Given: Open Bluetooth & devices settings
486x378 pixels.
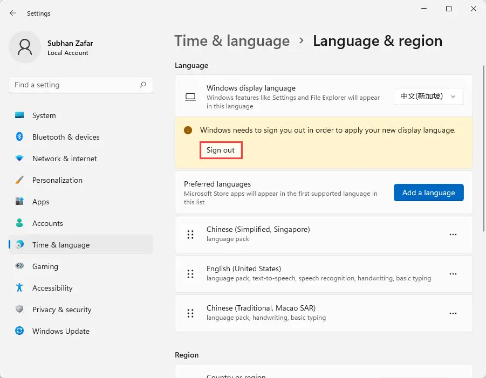Looking at the screenshot, I should click(80, 137).
